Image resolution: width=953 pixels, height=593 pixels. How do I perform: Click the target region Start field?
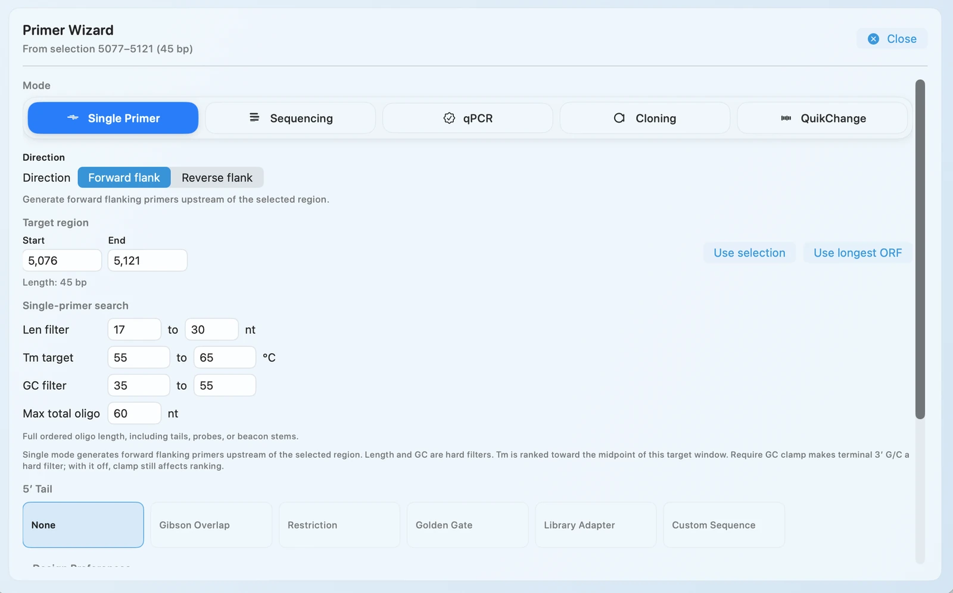tap(62, 260)
